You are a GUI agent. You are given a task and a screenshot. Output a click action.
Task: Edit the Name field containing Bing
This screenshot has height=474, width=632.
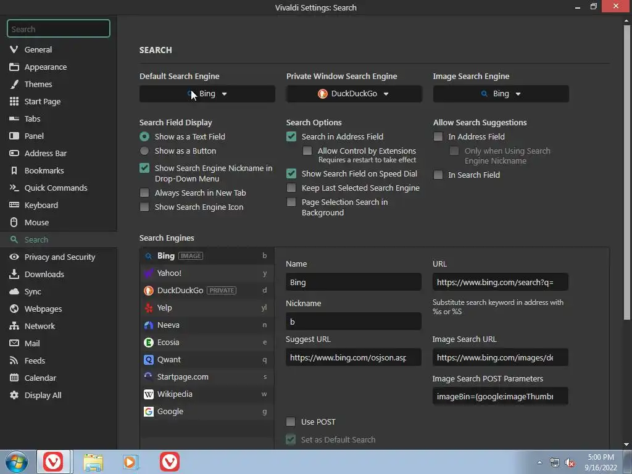tap(354, 281)
